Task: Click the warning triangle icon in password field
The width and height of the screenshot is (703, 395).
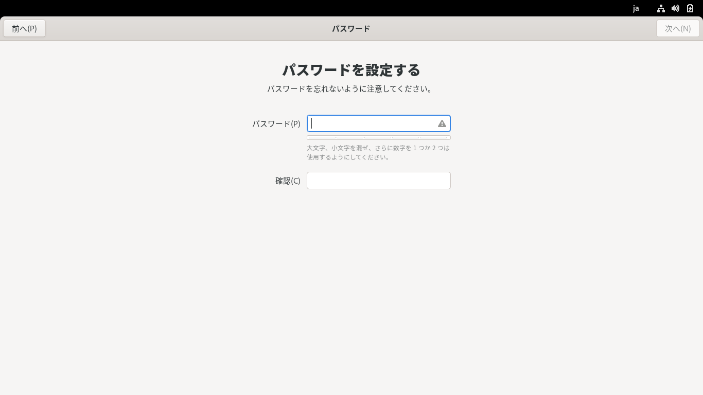Action: tap(442, 123)
